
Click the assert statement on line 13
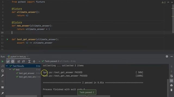pyautogui.click(x=35, y=43)
